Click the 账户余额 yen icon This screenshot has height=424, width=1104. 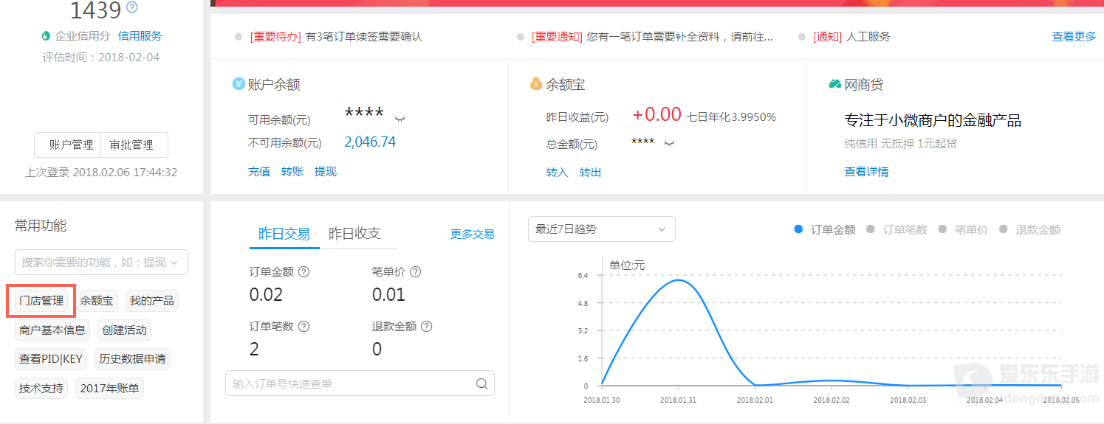point(239,84)
